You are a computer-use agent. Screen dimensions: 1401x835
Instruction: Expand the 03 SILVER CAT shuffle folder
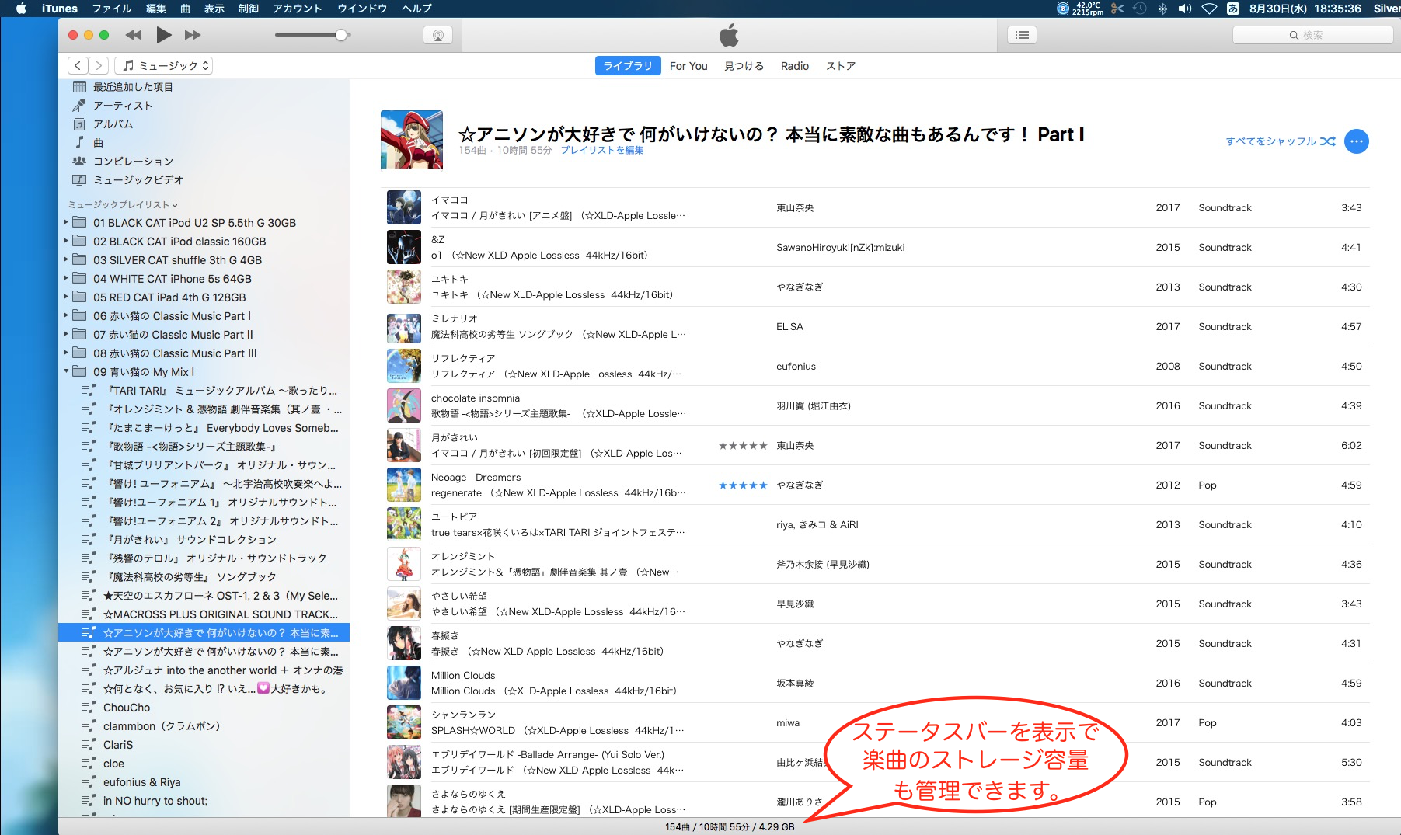click(66, 259)
